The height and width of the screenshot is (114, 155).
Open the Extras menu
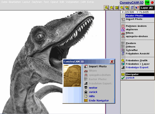point(91,2)
